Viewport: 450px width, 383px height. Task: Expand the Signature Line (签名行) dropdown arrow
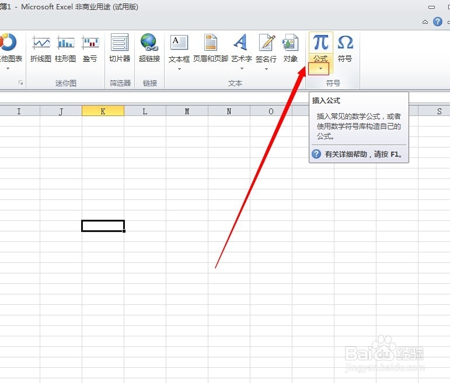[266, 69]
